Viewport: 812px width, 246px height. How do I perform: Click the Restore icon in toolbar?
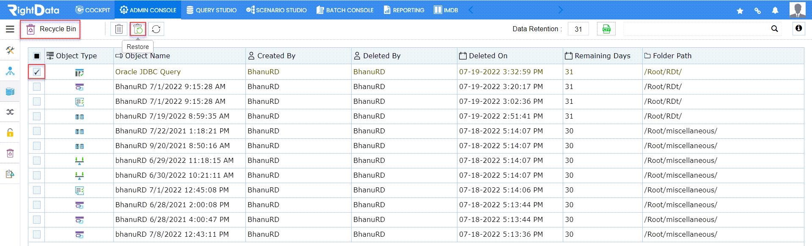point(138,29)
